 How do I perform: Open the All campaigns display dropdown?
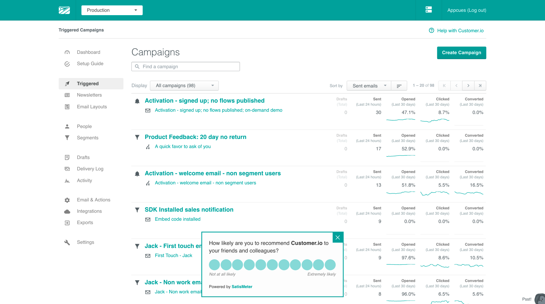(x=184, y=85)
